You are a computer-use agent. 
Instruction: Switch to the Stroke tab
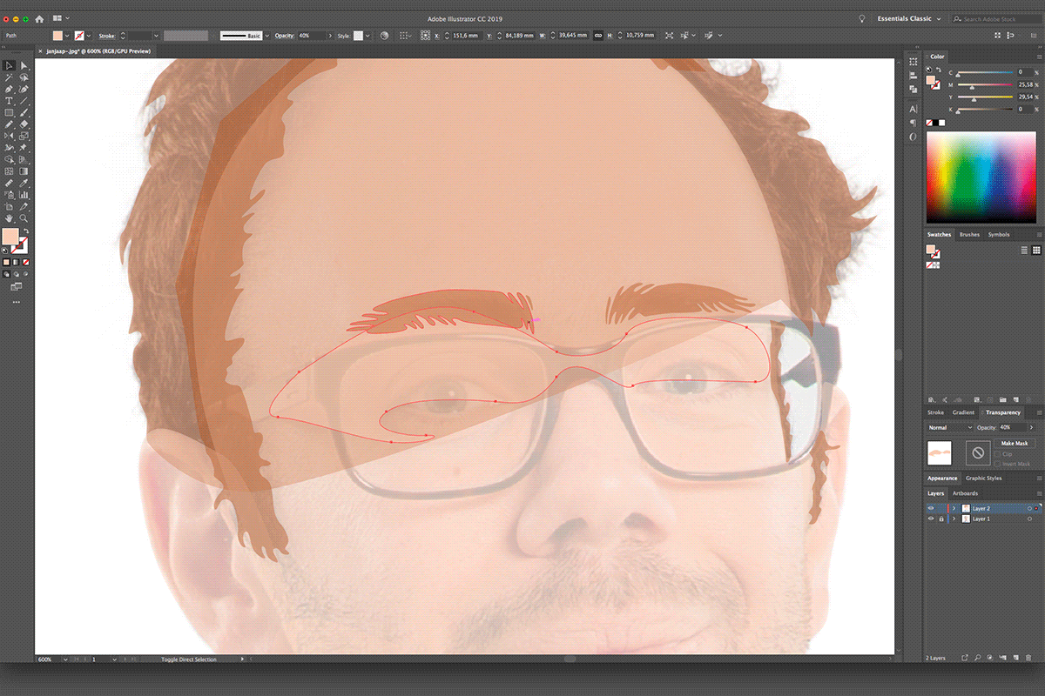pyautogui.click(x=935, y=412)
